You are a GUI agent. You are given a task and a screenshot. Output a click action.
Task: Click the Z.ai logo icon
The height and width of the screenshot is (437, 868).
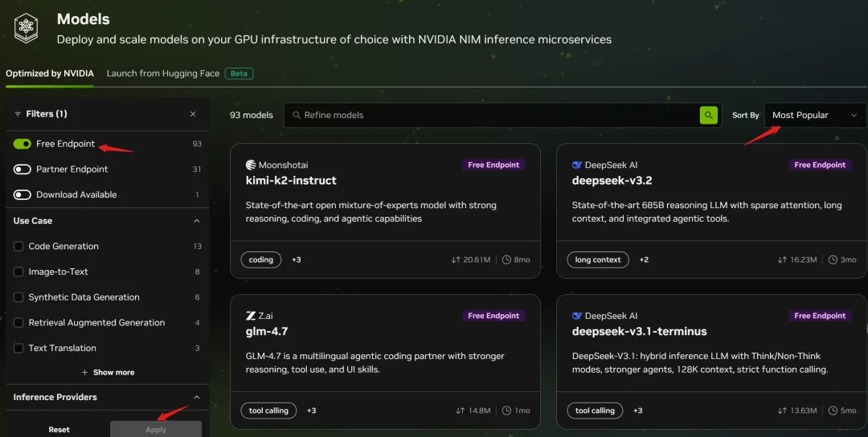(x=251, y=316)
